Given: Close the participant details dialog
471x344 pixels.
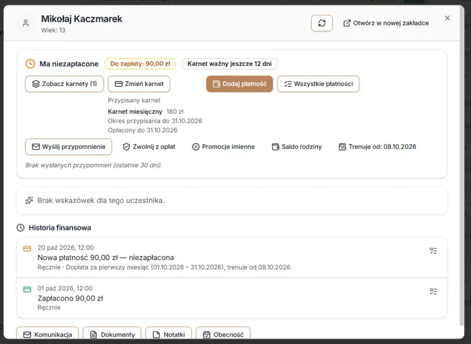Looking at the screenshot, I should 447,18.
